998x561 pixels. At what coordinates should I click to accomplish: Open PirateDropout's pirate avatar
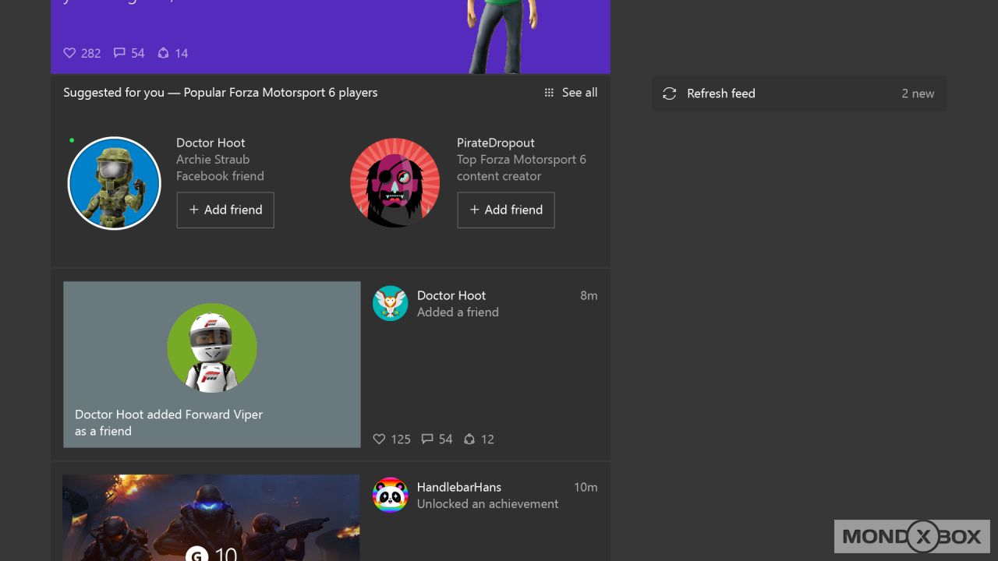[x=395, y=182]
